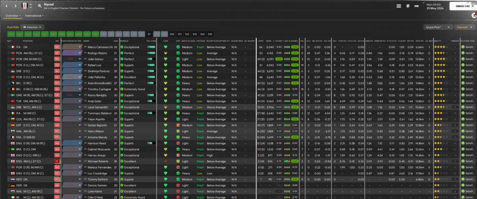The height and width of the screenshot is (199, 477).
Task: Click the FM logo icon
Action: (x=416, y=6)
